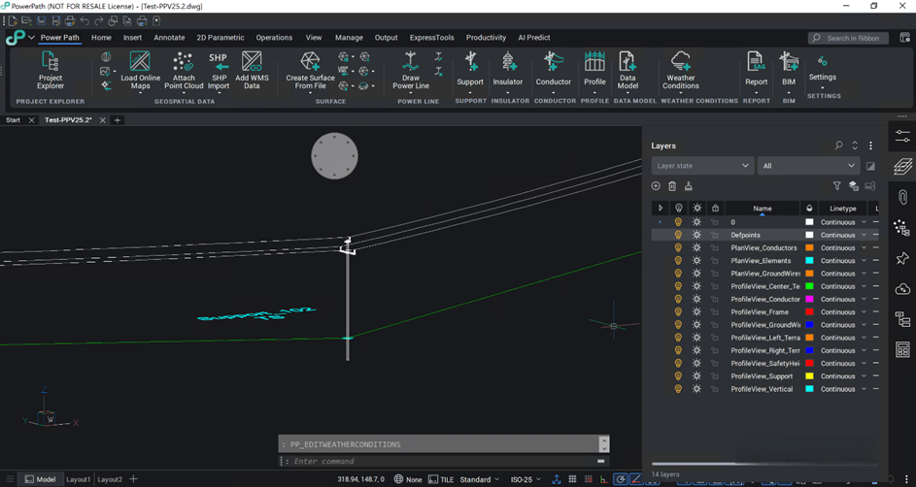The height and width of the screenshot is (487, 916).
Task: Switch to the Annotate ribbon tab
Action: 169,37
